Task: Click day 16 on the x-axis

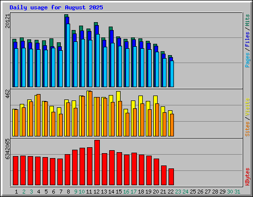Action: (126, 192)
